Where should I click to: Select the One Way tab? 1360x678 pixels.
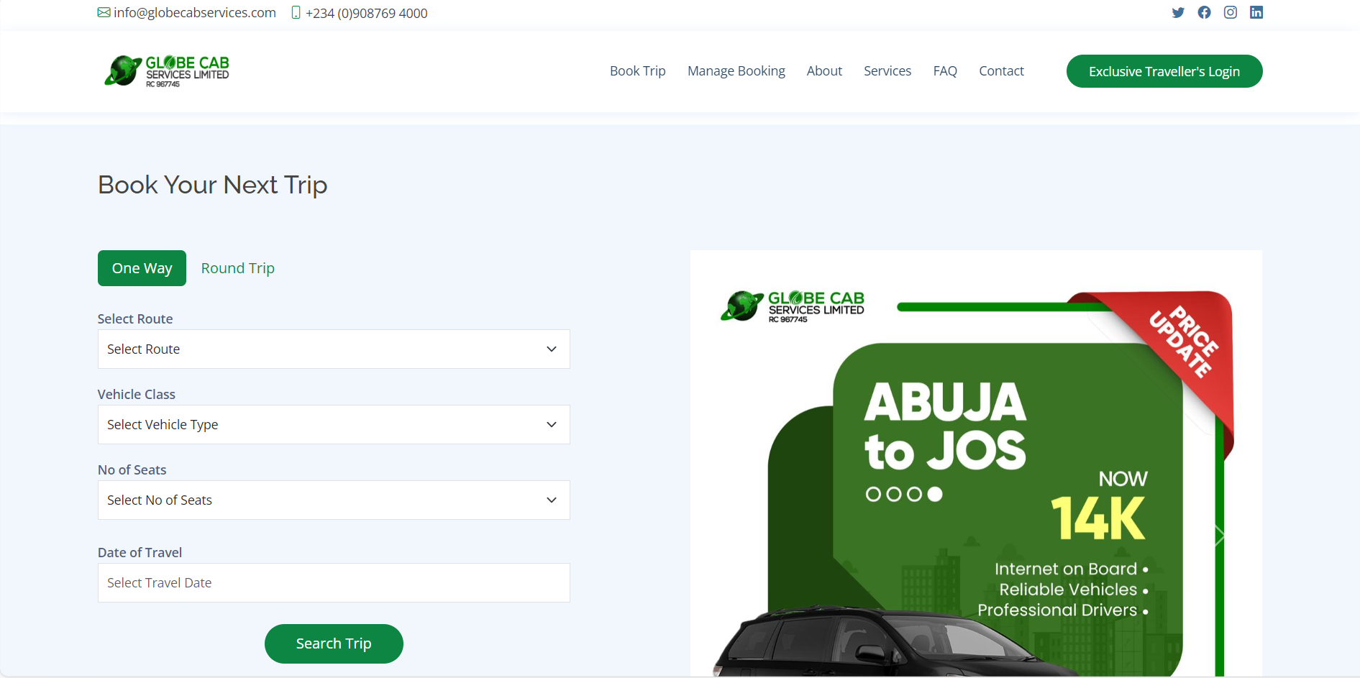point(142,268)
